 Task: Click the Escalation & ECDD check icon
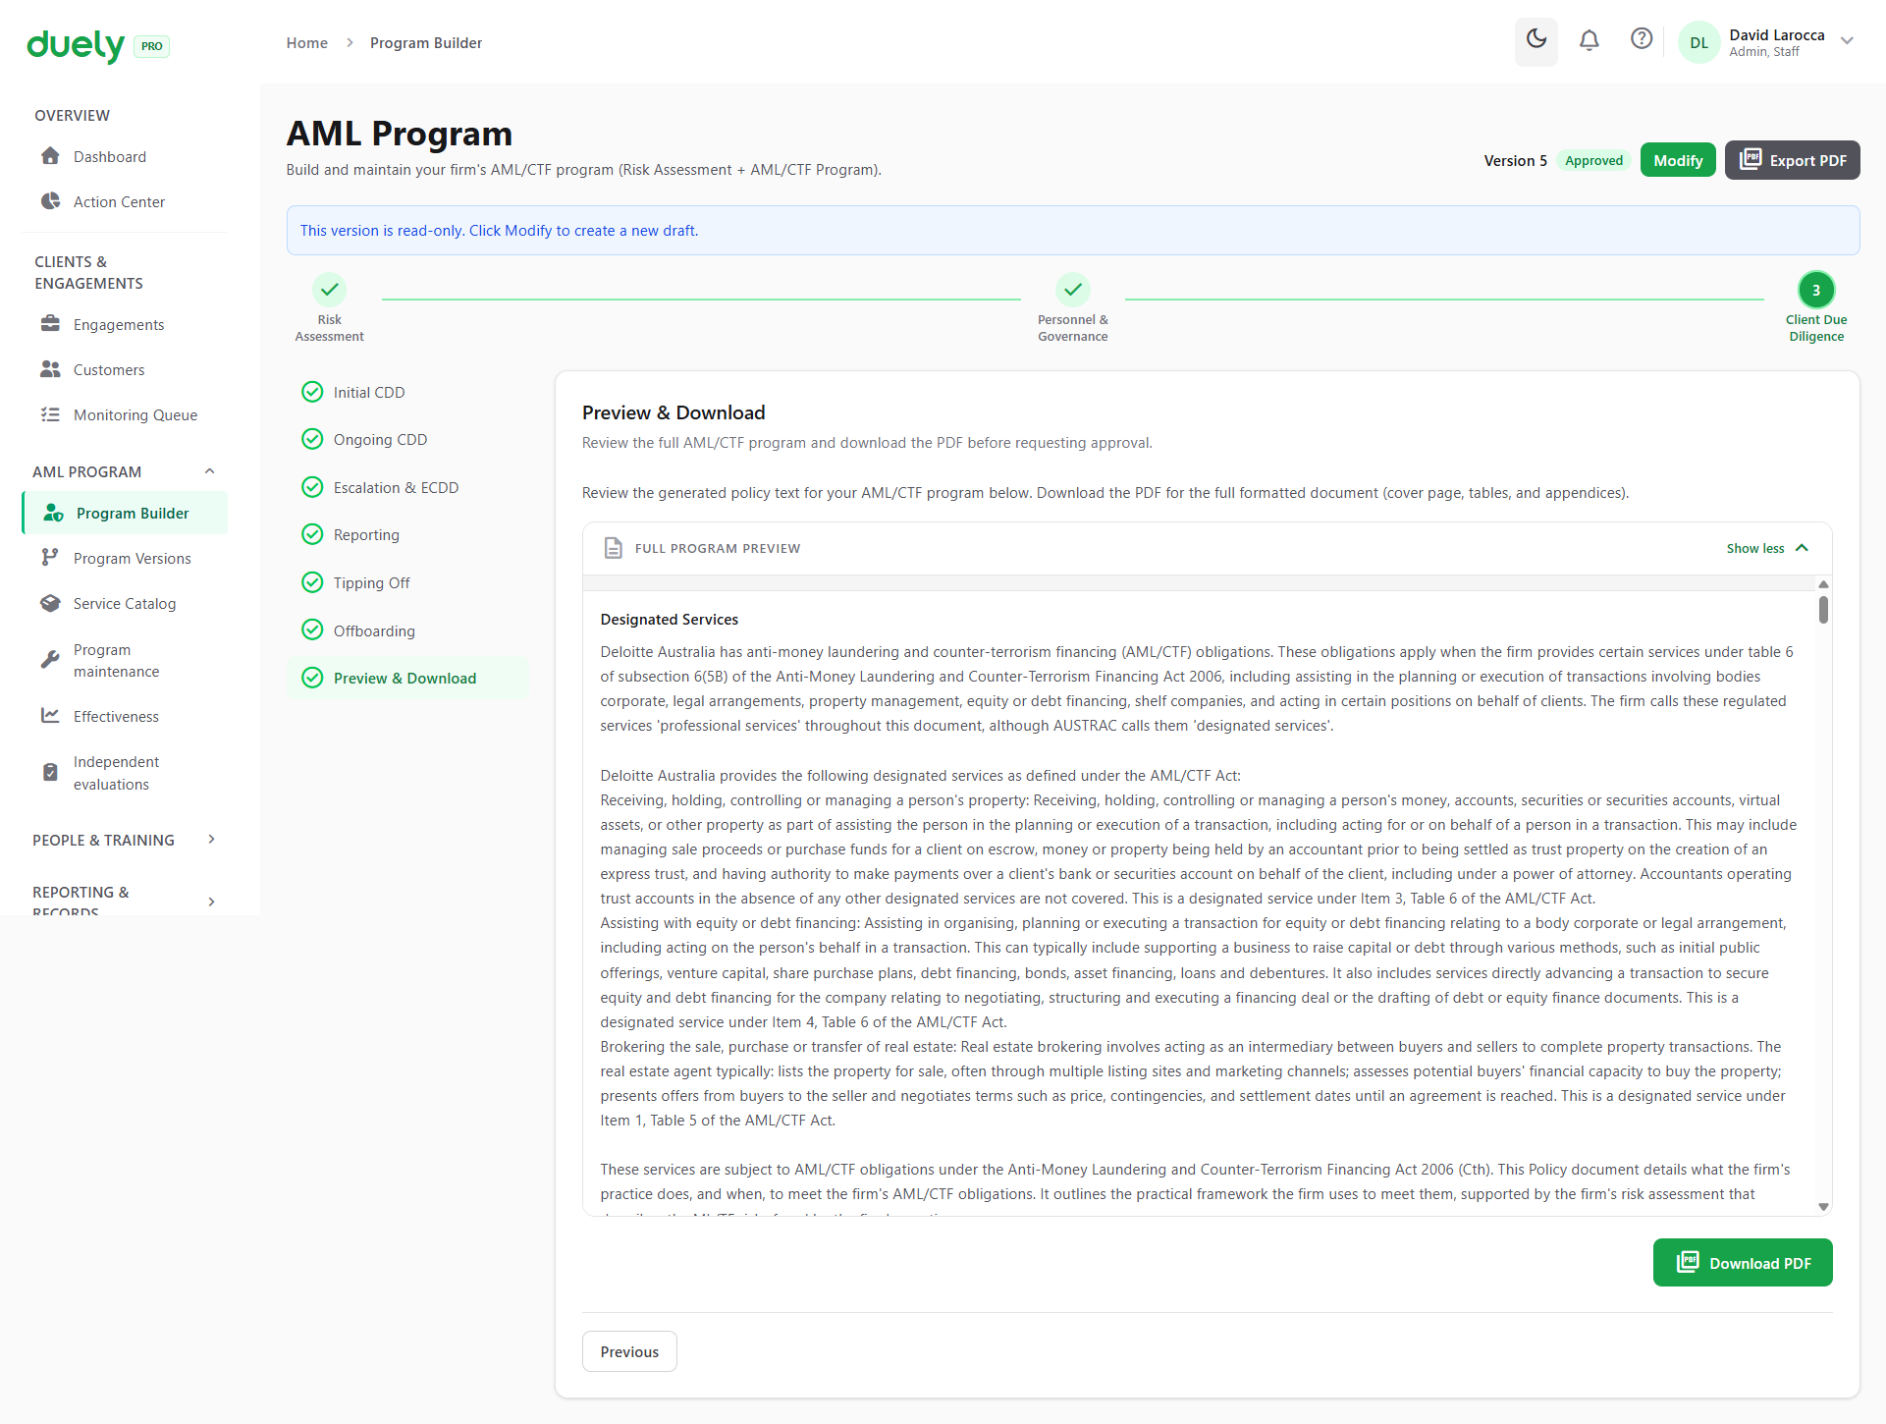312,487
